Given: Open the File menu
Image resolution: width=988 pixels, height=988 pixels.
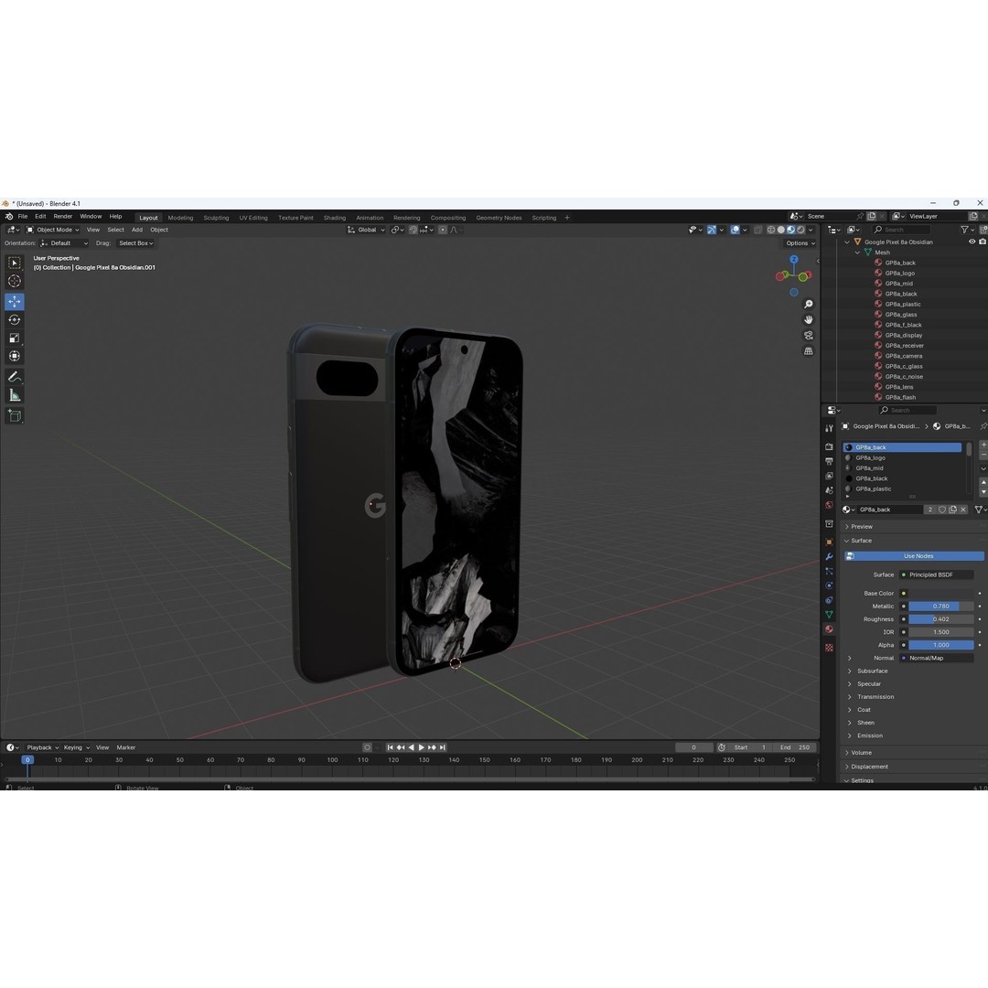Looking at the screenshot, I should 23,216.
